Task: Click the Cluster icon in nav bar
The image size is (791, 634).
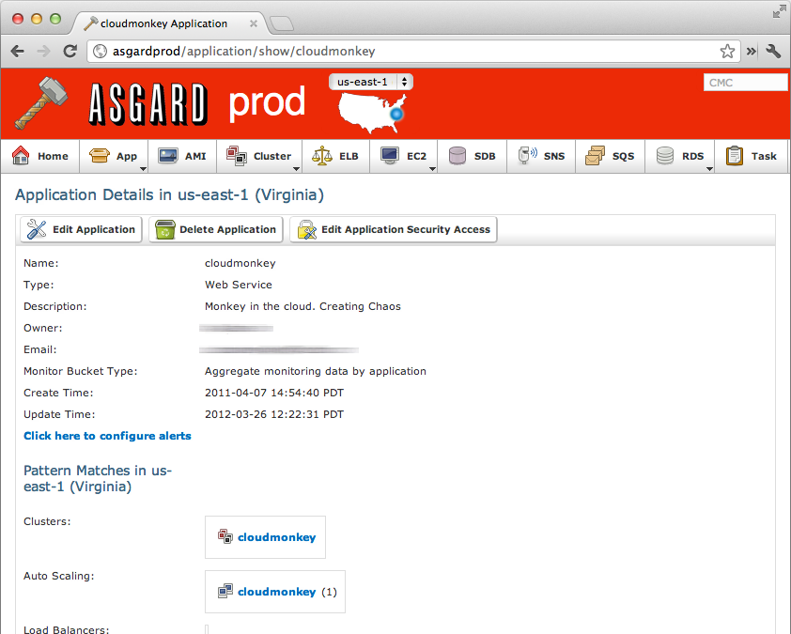Action: [236, 155]
